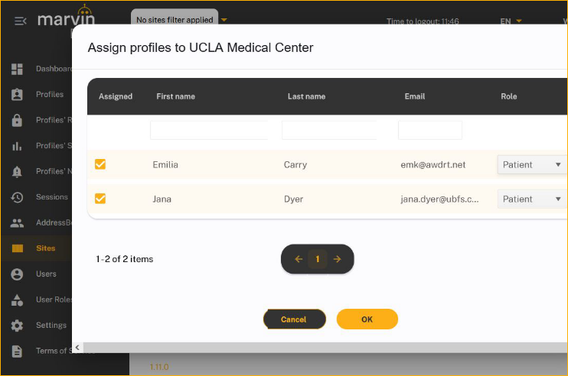
Task: Click the Dashboard grid icon in sidebar
Action: tap(17, 70)
